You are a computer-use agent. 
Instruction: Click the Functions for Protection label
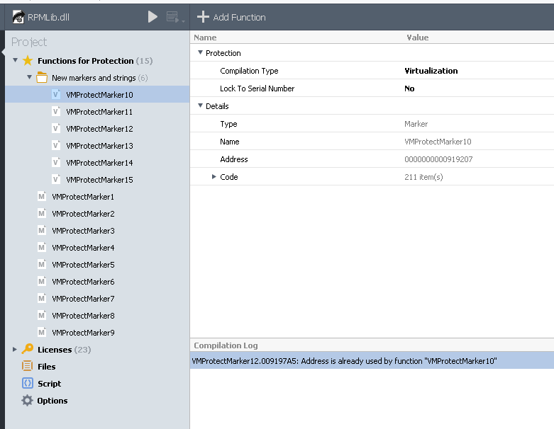pyautogui.click(x=86, y=61)
